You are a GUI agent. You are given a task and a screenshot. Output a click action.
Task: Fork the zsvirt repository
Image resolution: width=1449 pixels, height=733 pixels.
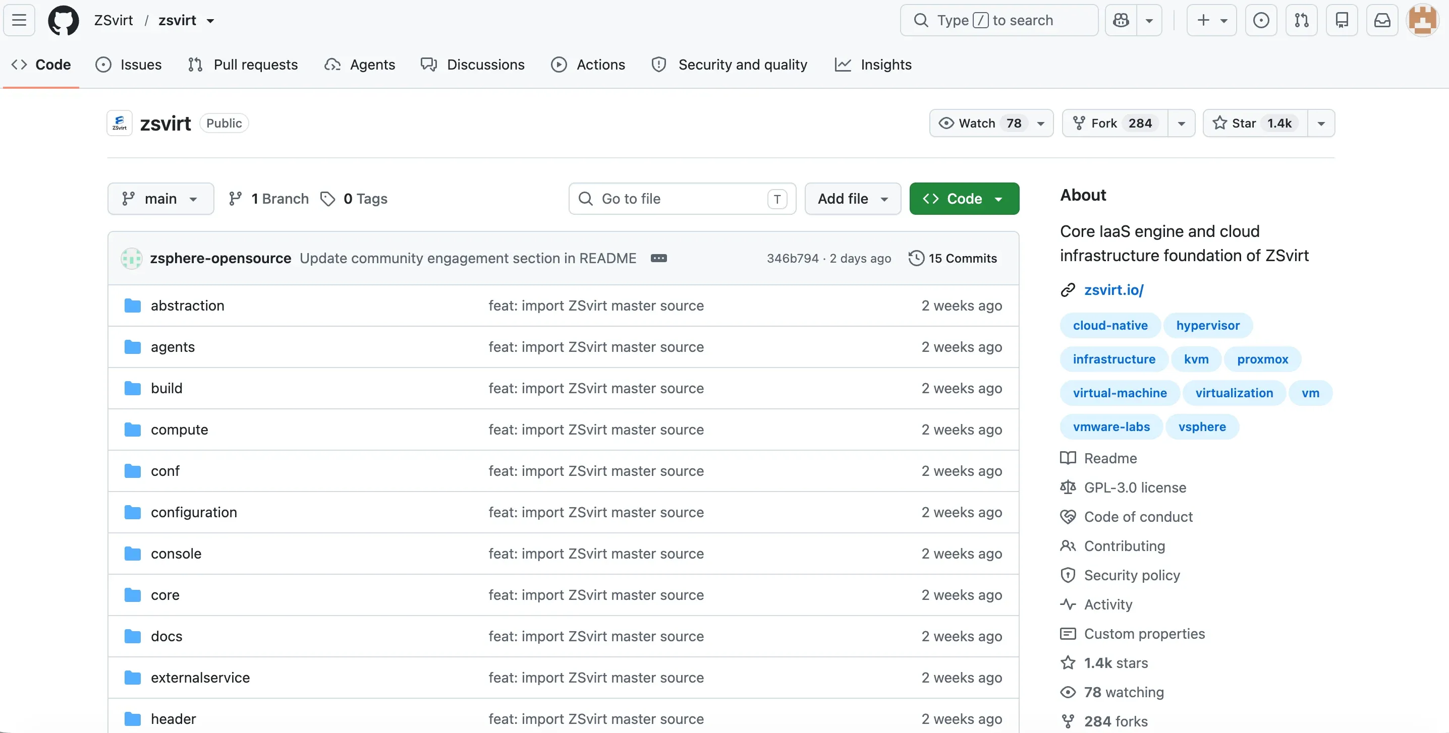click(1115, 123)
